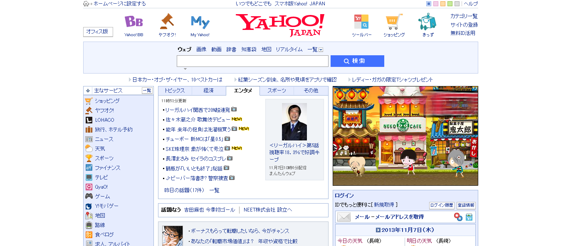Click the Y!モバゲー icon
This screenshot has height=246, width=561.
[89, 206]
